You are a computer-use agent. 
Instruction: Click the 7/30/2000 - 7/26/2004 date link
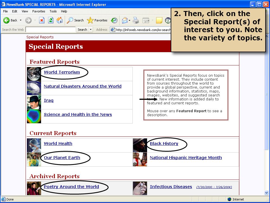pyautogui.click(x=214, y=187)
